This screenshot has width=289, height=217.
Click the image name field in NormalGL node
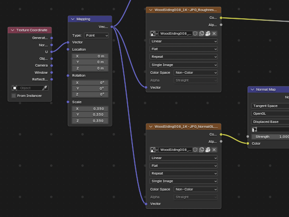(x=175, y=150)
